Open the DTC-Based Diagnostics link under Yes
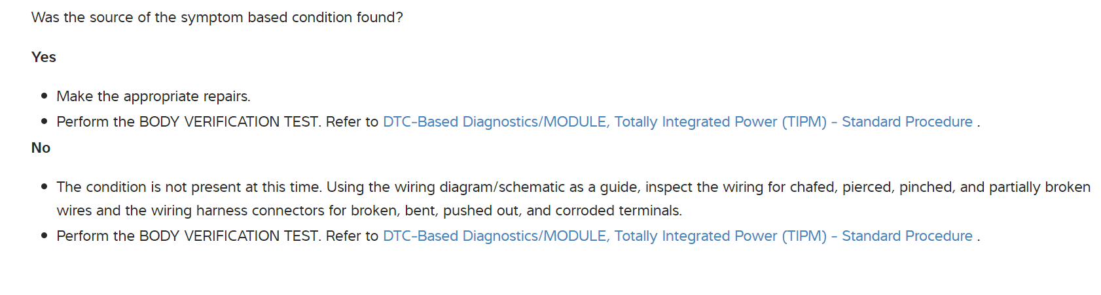Screen dimensions: 1101x295 coord(677,122)
